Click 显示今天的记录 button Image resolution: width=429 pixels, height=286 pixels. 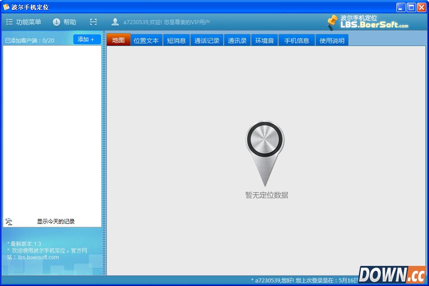56,221
